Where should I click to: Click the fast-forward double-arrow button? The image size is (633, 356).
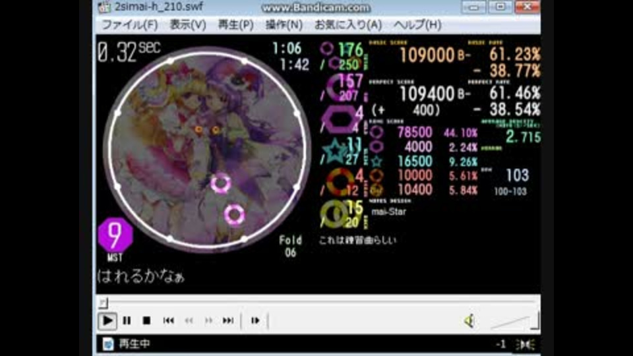tap(208, 320)
